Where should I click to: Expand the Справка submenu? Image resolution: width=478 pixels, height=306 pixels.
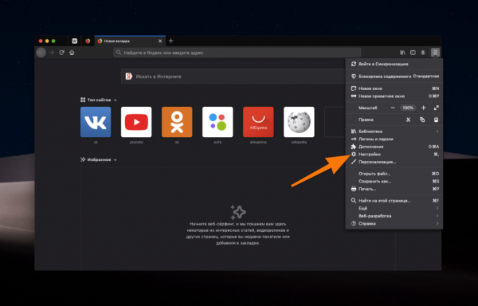tap(394, 224)
